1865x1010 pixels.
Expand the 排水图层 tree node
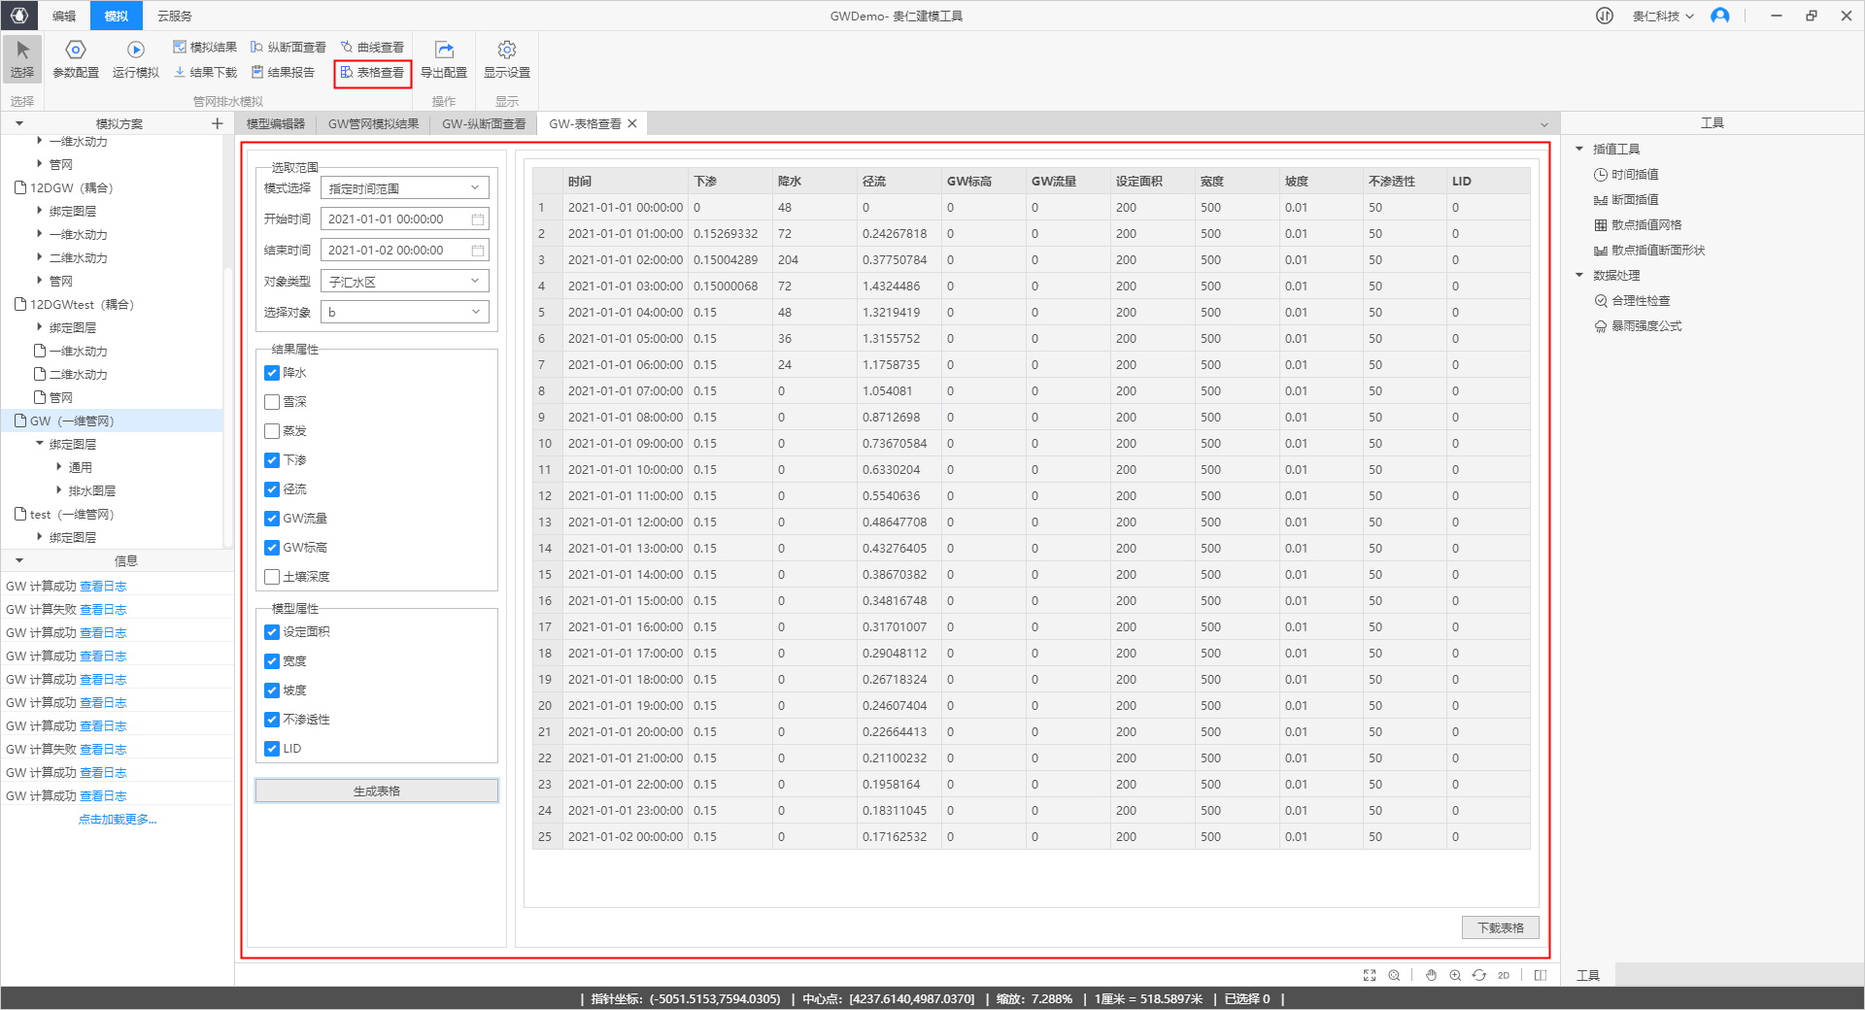click(59, 490)
